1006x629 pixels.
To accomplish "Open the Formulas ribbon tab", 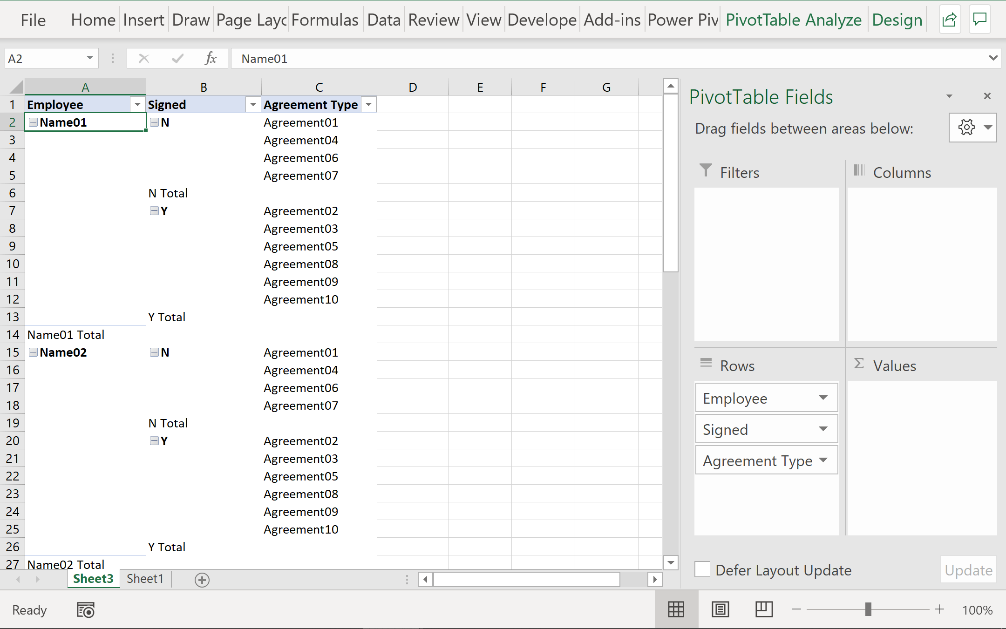I will pyautogui.click(x=325, y=20).
